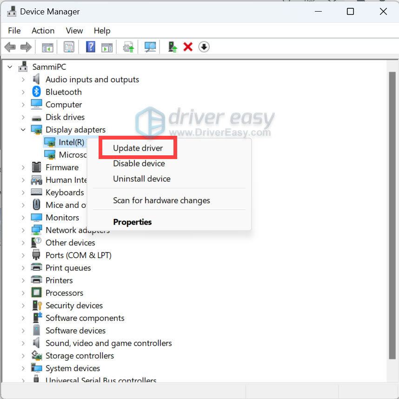The image size is (399, 399).
Task: Open the Help menu
Action: click(102, 31)
